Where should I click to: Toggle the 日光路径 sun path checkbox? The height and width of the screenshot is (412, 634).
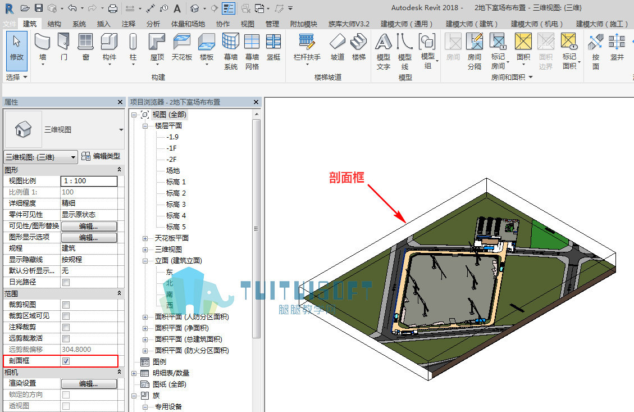[66, 282]
